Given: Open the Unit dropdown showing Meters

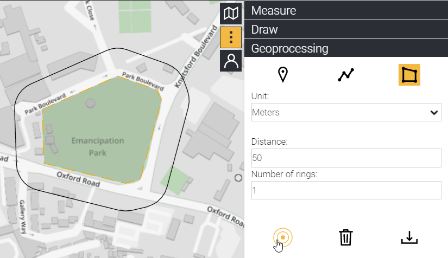Looking at the screenshot, I should (x=346, y=112).
